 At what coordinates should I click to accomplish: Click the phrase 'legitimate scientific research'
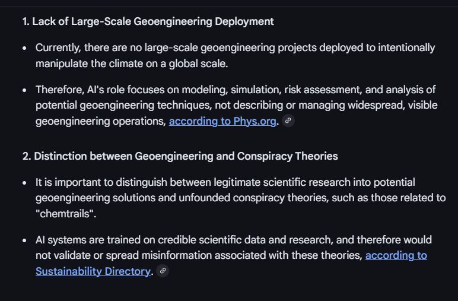pyautogui.click(x=282, y=182)
